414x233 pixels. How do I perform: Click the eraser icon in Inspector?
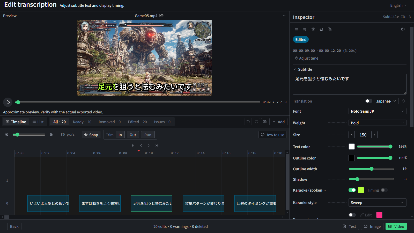coord(321,29)
